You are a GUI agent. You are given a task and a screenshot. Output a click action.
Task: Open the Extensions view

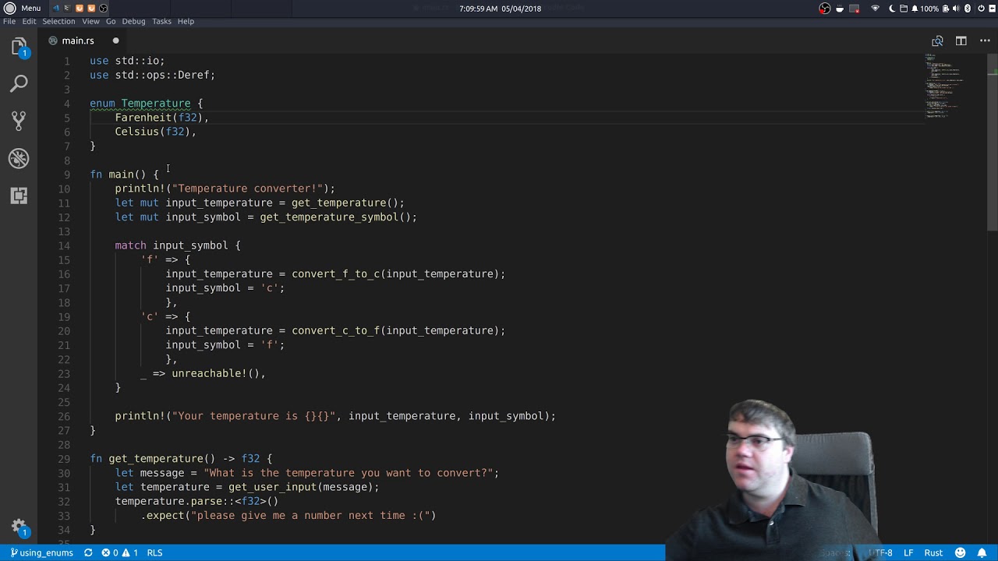[x=19, y=196]
